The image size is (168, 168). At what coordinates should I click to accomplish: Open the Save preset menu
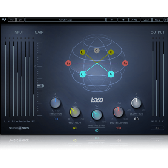click(x=158, y=20)
